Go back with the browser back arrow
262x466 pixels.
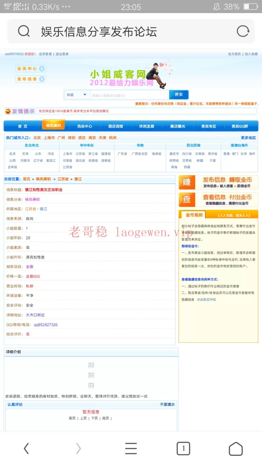click(27, 448)
